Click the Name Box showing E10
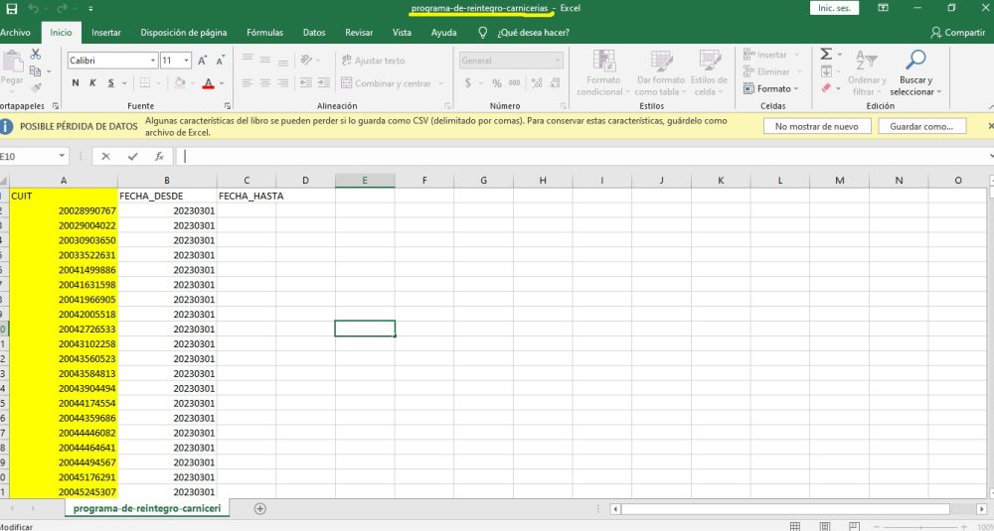This screenshot has height=531, width=994. click(x=30, y=156)
